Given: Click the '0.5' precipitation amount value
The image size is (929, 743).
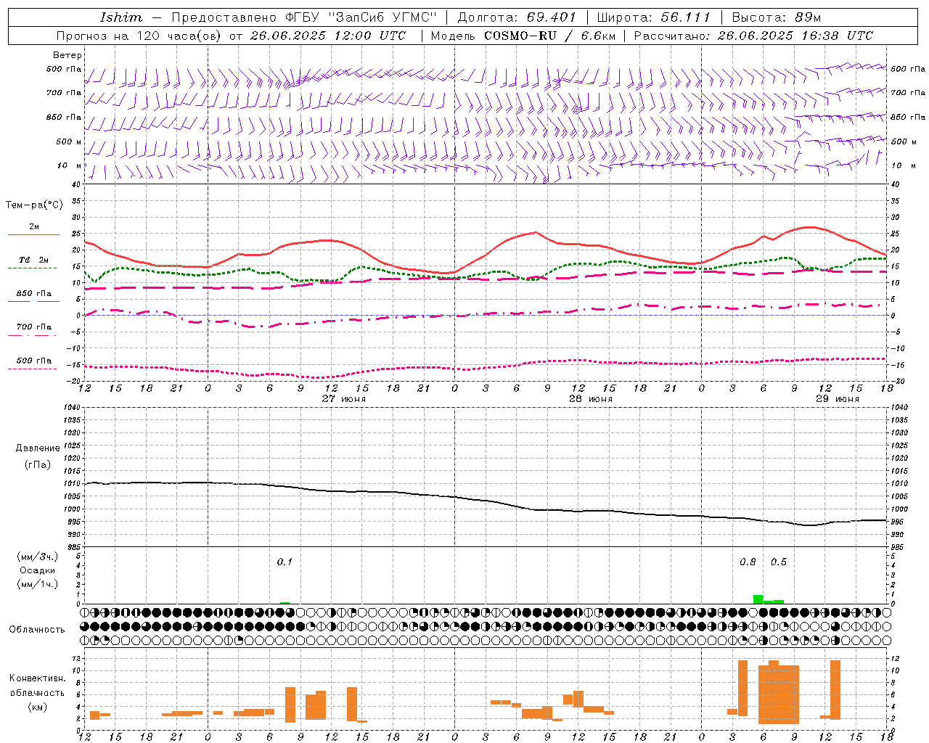Looking at the screenshot, I should pos(779,562).
